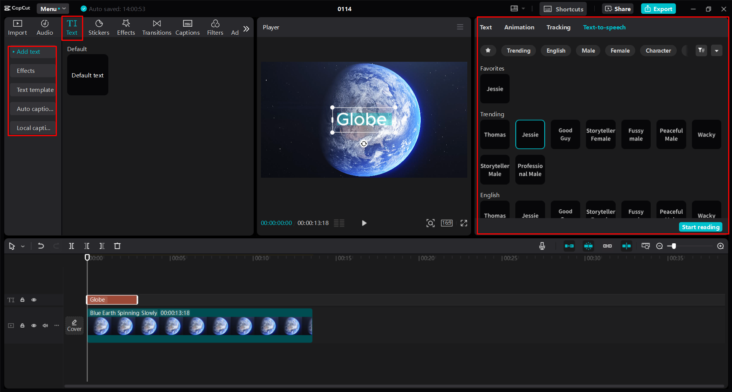
Task: Hide the text track with the eye icon
Action: [x=34, y=300]
